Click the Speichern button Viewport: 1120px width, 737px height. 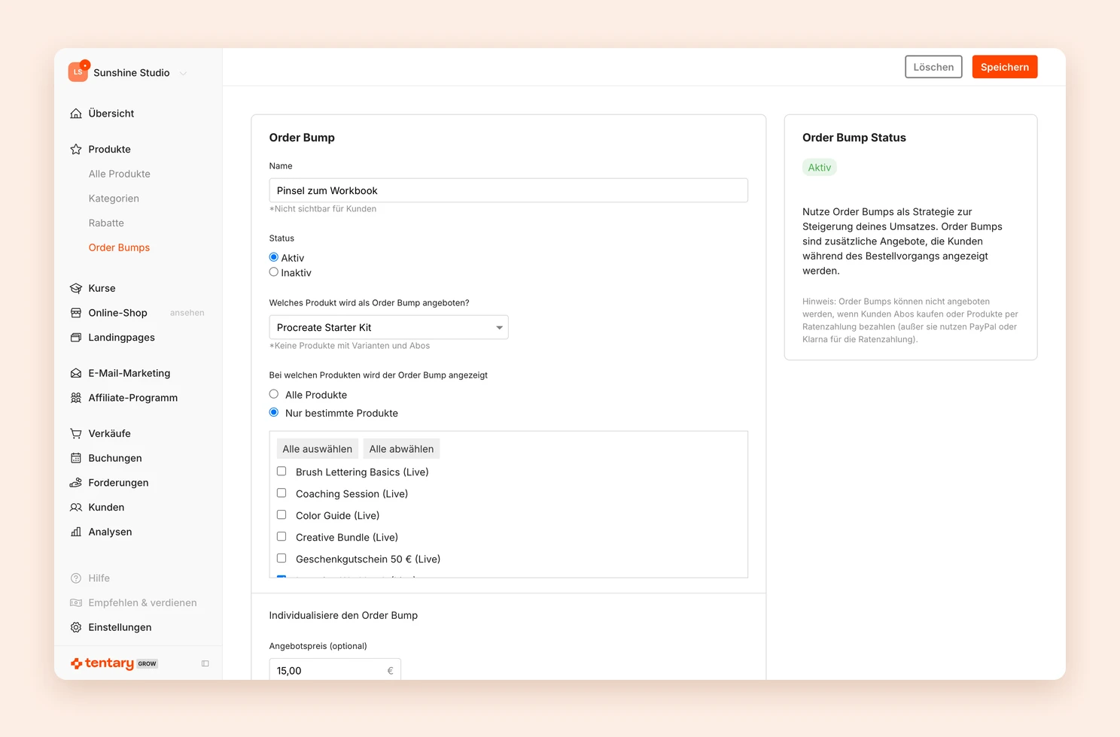coord(1005,67)
